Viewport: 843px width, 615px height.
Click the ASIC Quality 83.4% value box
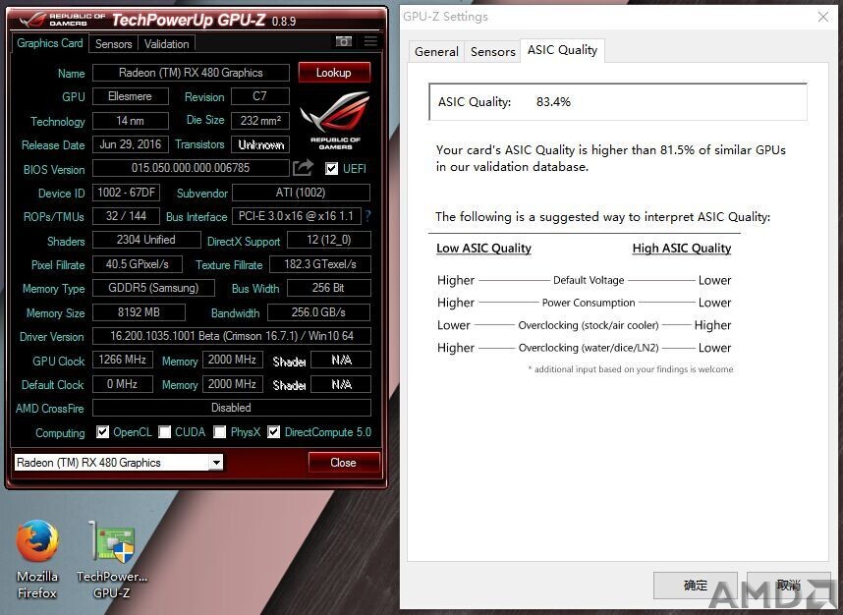(x=618, y=101)
